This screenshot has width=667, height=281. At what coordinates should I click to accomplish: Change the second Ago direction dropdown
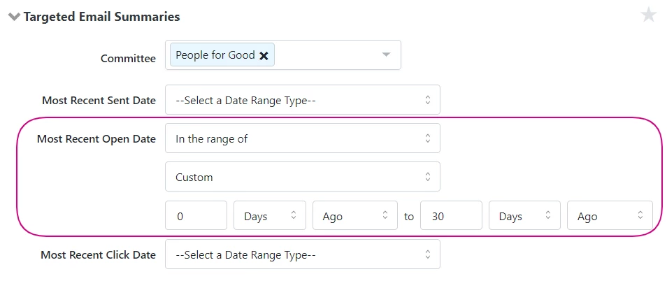pos(610,216)
